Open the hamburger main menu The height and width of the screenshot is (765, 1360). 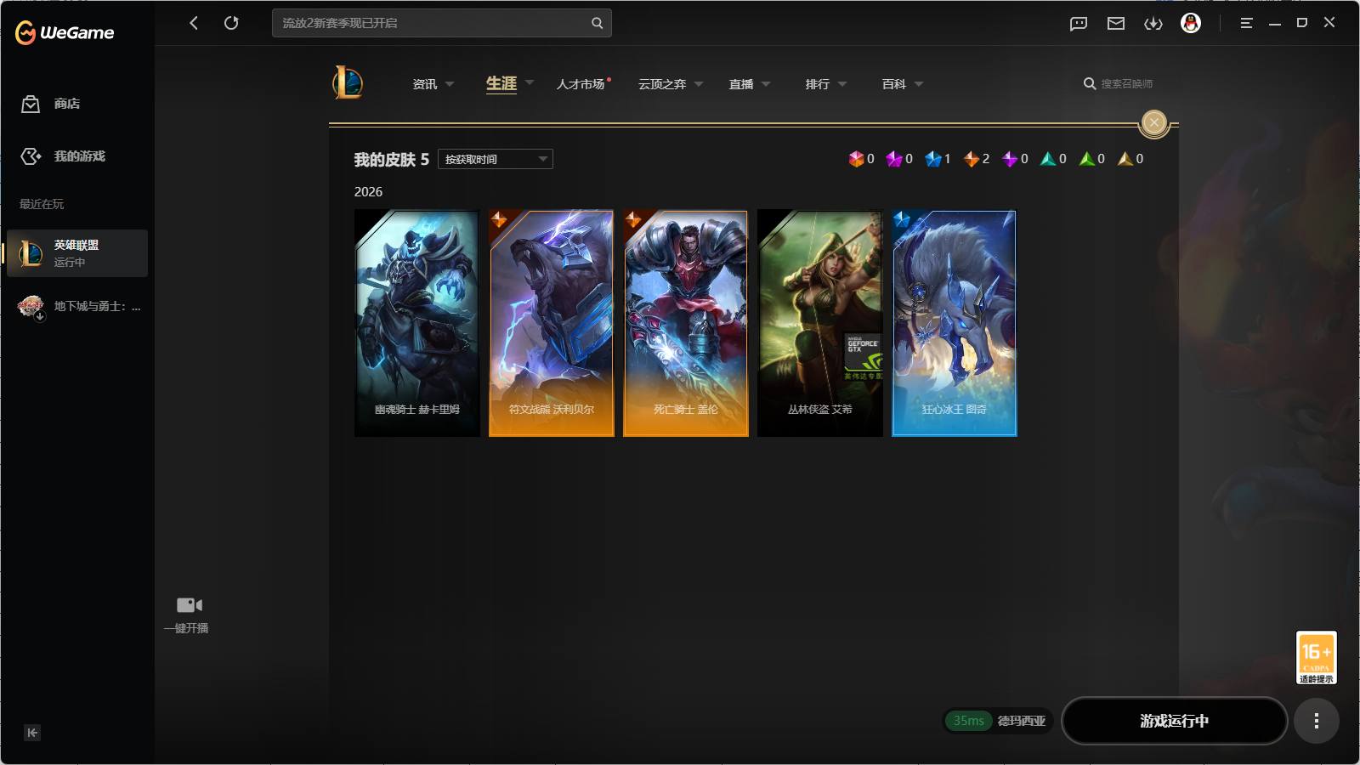(1246, 23)
